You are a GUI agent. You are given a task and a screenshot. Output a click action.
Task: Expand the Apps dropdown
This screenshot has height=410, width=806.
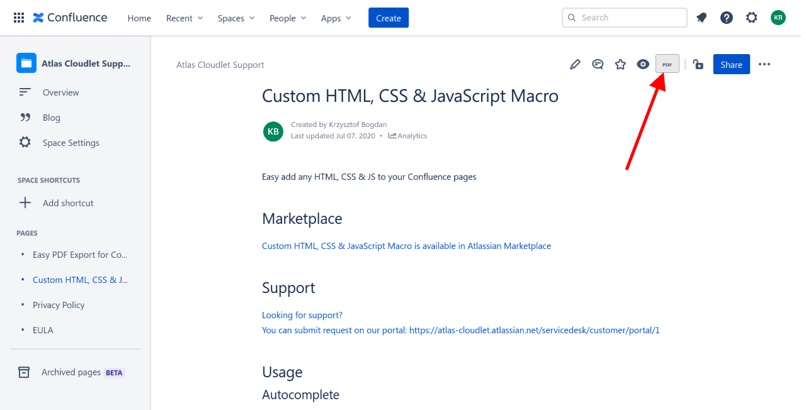pos(336,18)
